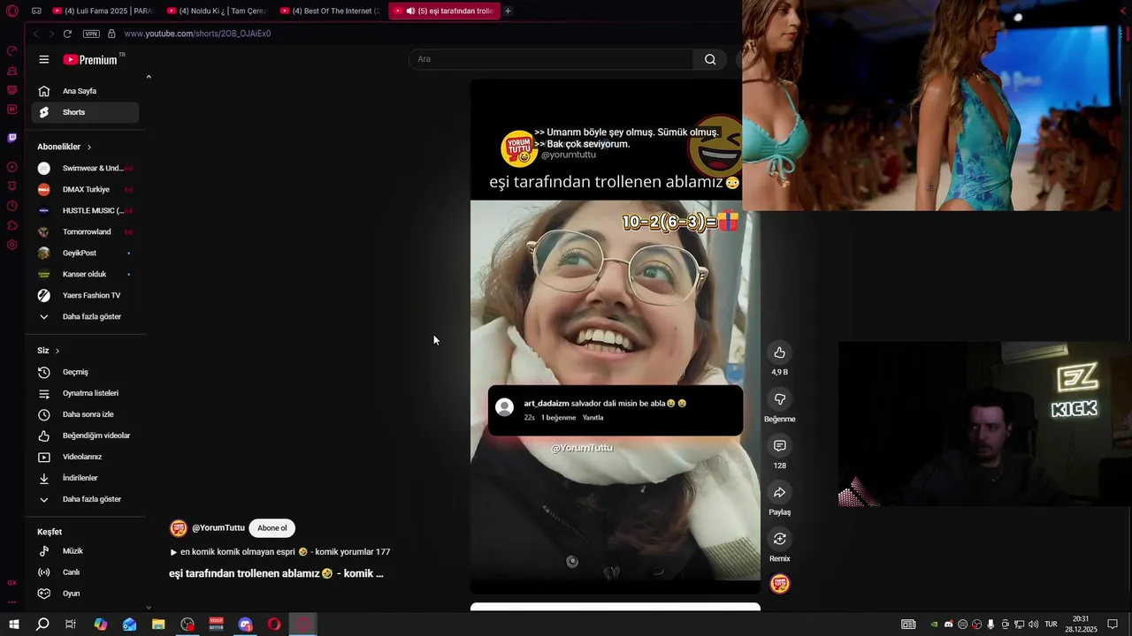Dislike the short with Beğenme button

779,399
